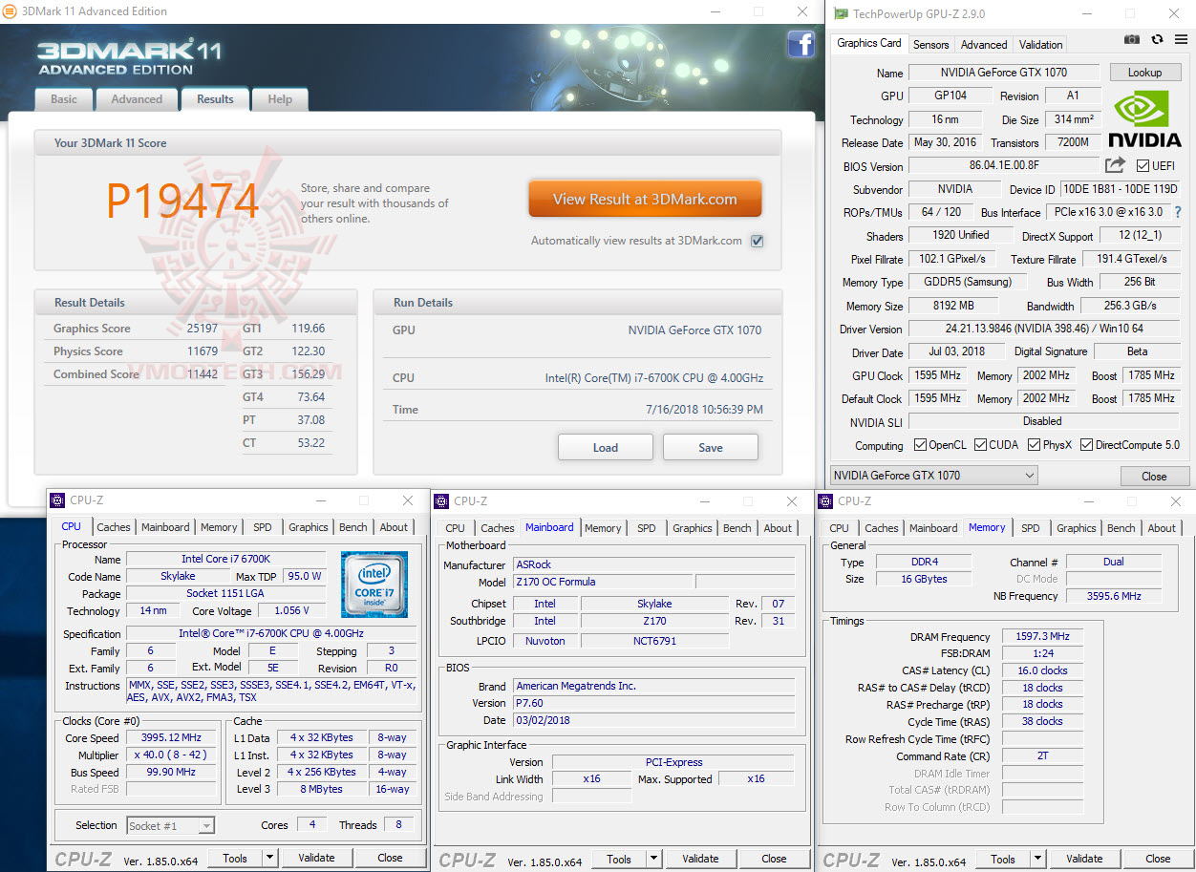Open the Advanced tab in GPU-Z

pos(984,45)
